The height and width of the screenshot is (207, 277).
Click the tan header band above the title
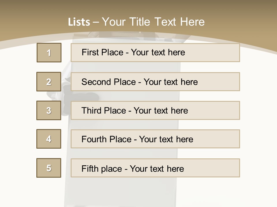tap(138, 7)
